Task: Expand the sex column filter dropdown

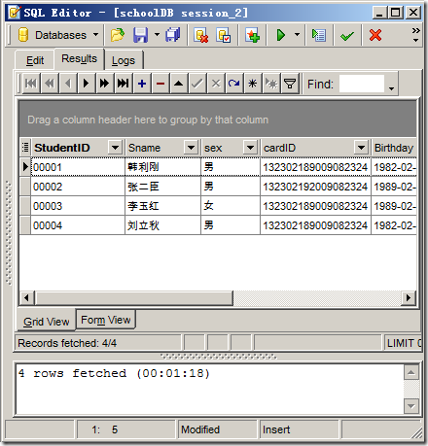Action: coord(250,148)
